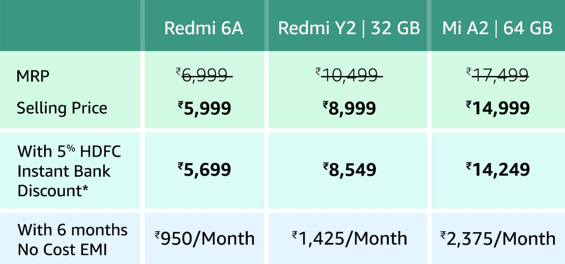Select the ₹14,249 discounted price
565x264 pixels.
(498, 170)
